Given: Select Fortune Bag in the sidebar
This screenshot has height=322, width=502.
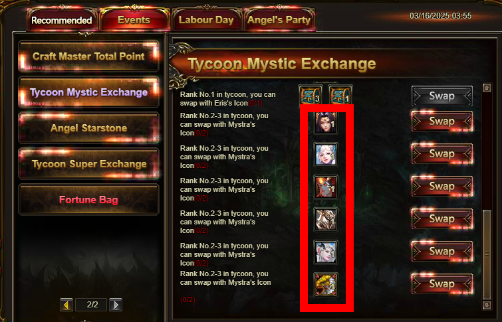Looking at the screenshot, I should tap(89, 200).
